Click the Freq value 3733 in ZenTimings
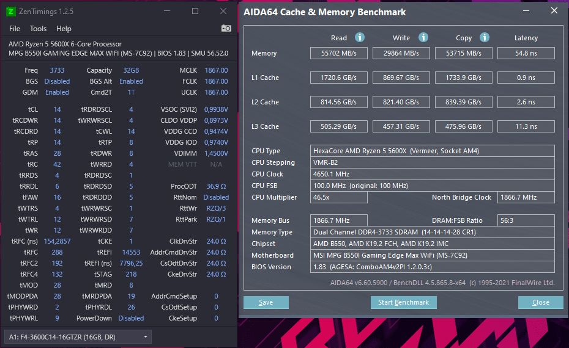 (x=57, y=70)
